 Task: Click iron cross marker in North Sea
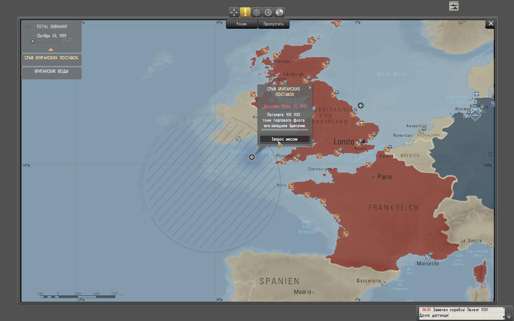click(x=361, y=105)
